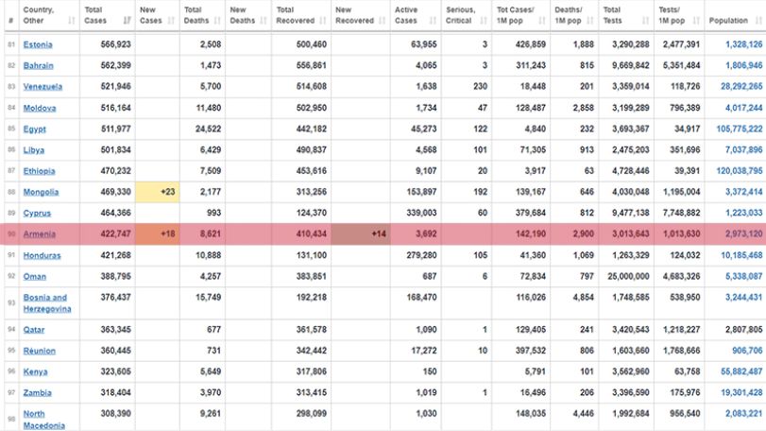Click Armenia's +14 new recovered cell
This screenshot has width=766, height=431.
point(361,234)
